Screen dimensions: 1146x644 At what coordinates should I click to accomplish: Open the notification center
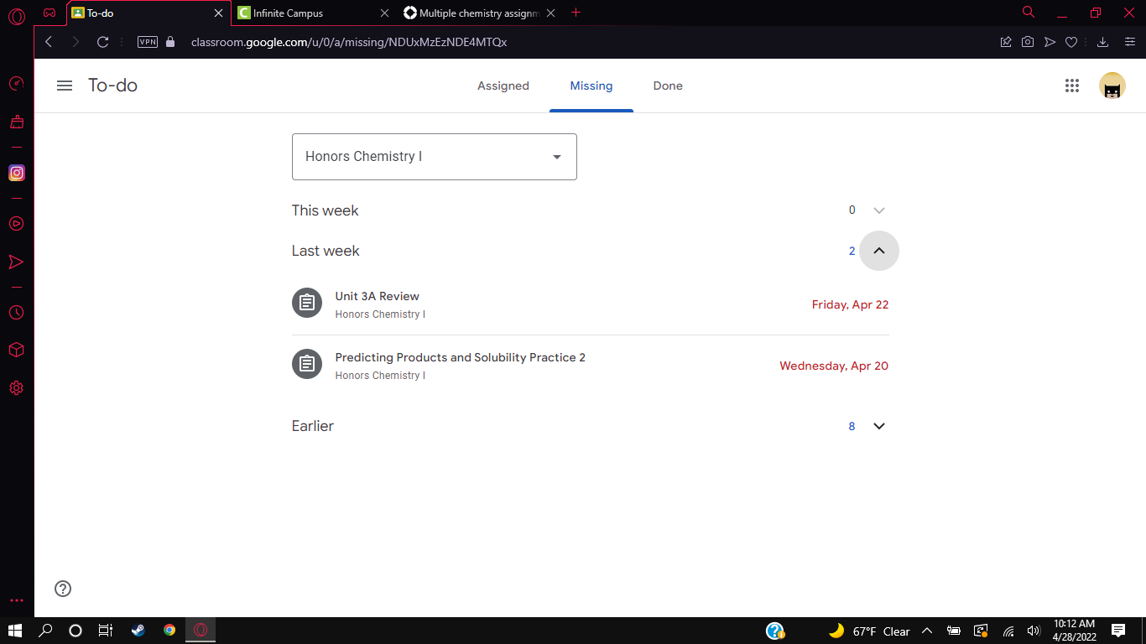[1117, 631]
